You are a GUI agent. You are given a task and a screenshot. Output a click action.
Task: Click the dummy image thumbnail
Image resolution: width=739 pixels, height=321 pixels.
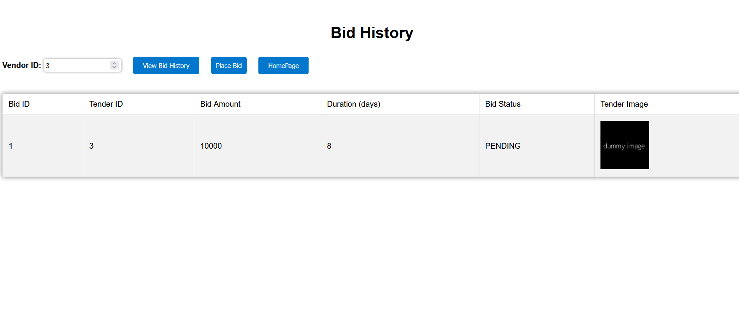coord(624,145)
